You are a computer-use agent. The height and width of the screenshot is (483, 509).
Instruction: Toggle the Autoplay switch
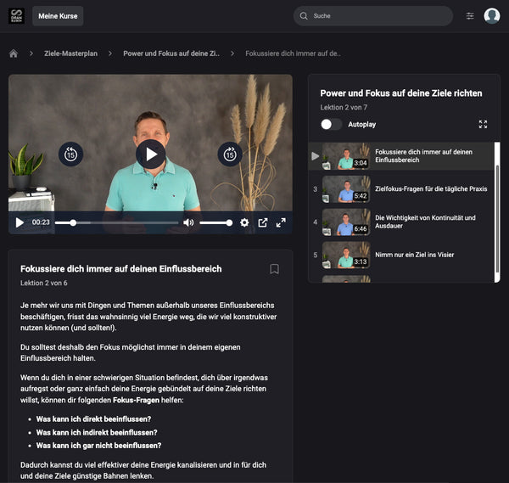pos(331,124)
